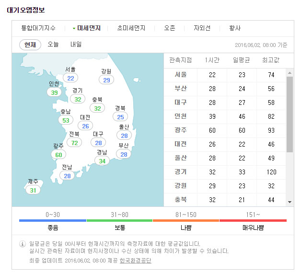This screenshot has height=273, width=301.
Task: Click the scrollbar down arrow in table
Action: [x=289, y=202]
